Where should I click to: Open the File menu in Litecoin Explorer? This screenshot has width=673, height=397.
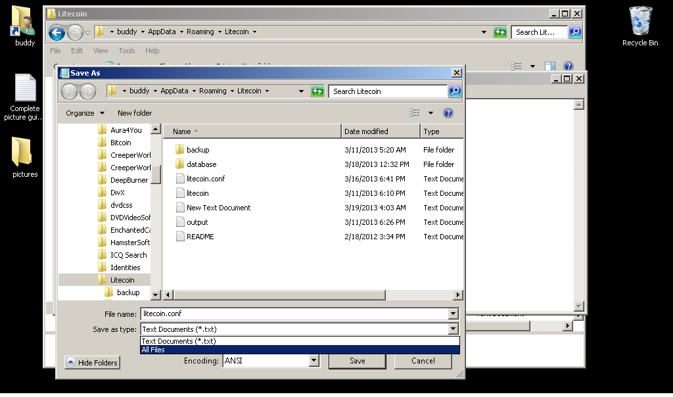pyautogui.click(x=55, y=51)
